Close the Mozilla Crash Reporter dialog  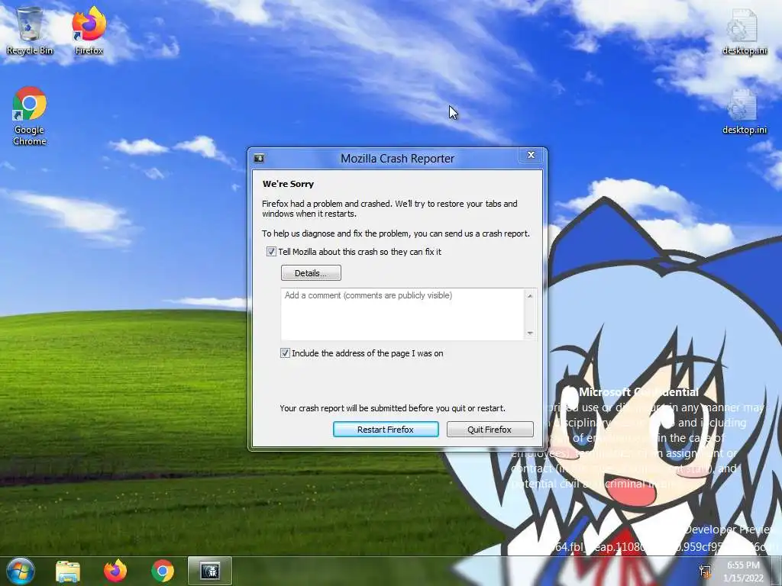(x=532, y=155)
